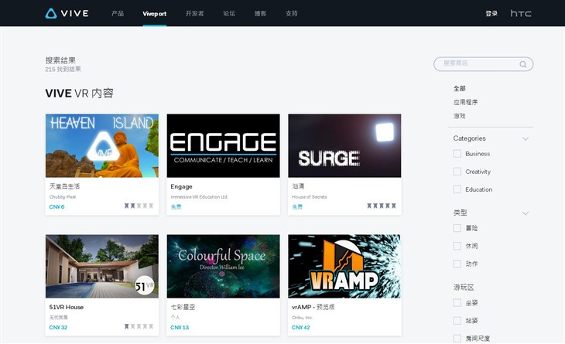Collapse the 类型 section chevron
This screenshot has height=344, width=565.
(x=526, y=213)
